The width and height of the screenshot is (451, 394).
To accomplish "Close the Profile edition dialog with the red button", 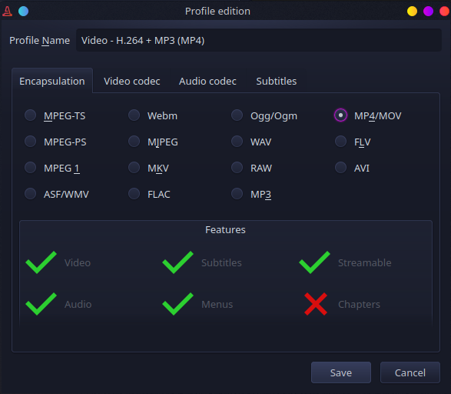I will click(x=444, y=12).
